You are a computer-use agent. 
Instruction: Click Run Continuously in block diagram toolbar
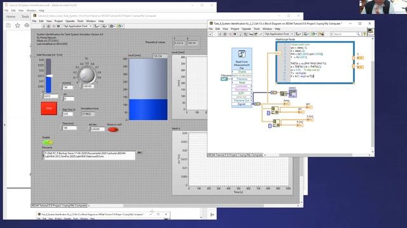click(x=225, y=34)
